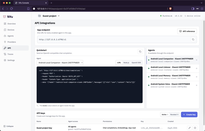
Task: Select Android Local Listener agent row
Action: coord(173,68)
